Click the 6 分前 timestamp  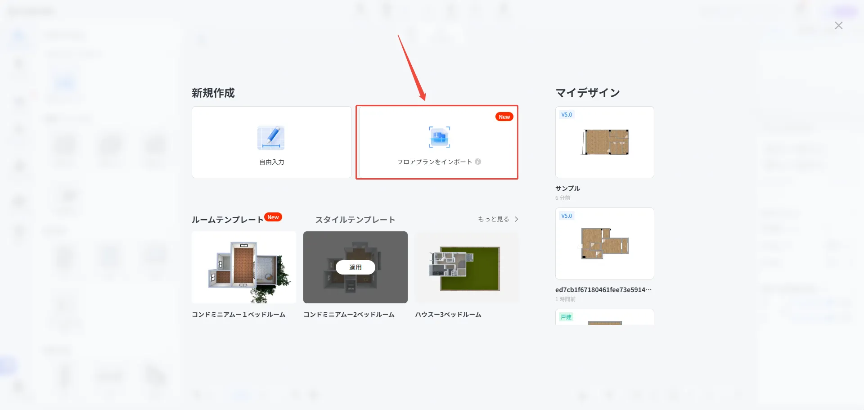point(562,198)
